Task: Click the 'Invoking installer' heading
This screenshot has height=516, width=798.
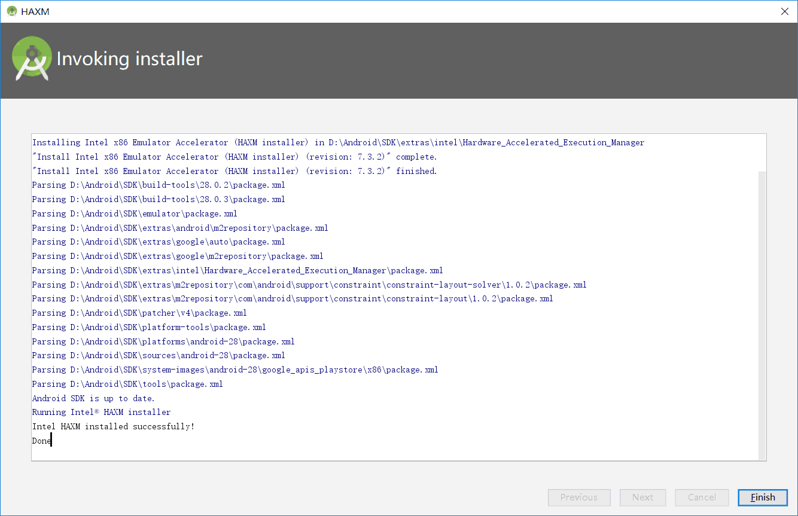Action: [x=129, y=59]
